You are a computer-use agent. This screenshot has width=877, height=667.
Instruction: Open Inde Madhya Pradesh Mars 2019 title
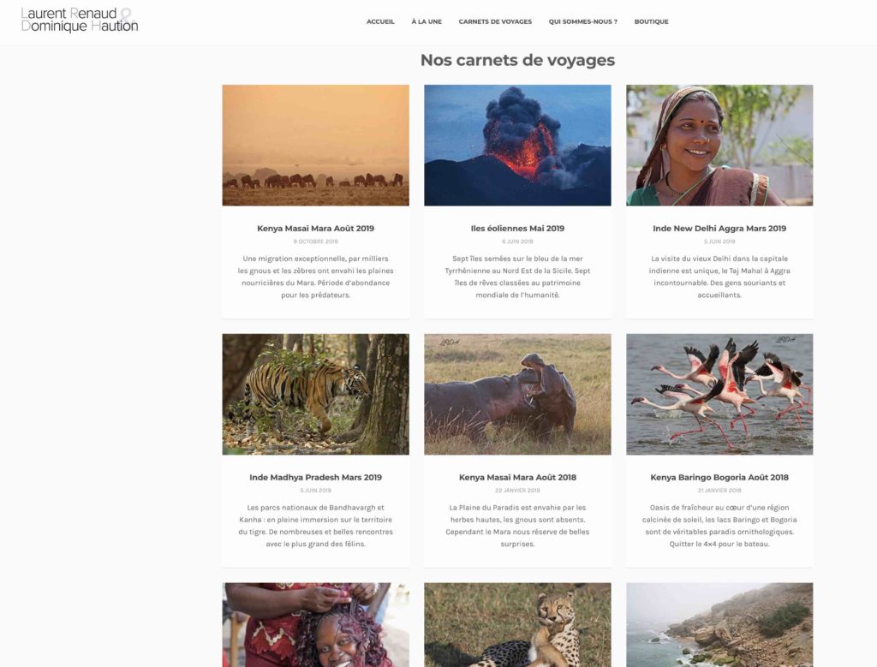[x=315, y=478]
